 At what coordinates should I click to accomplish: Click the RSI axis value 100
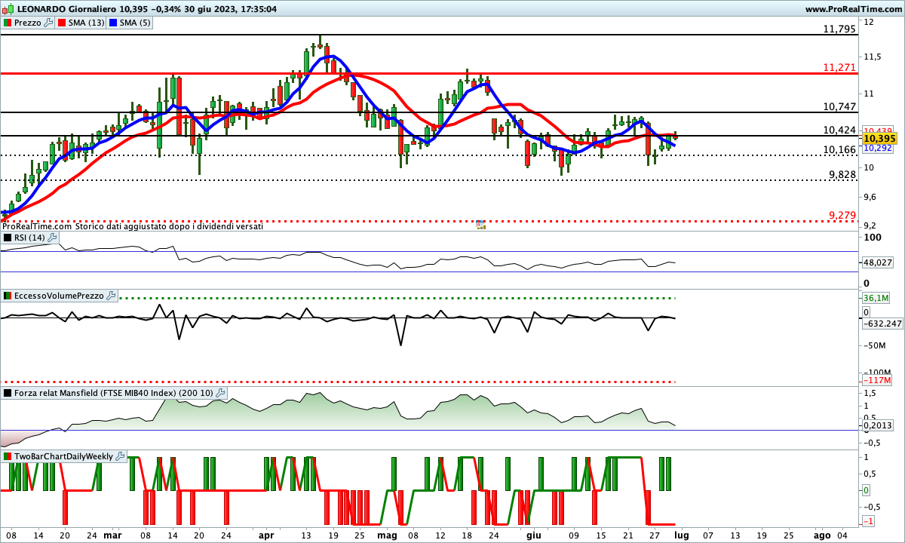click(872, 237)
